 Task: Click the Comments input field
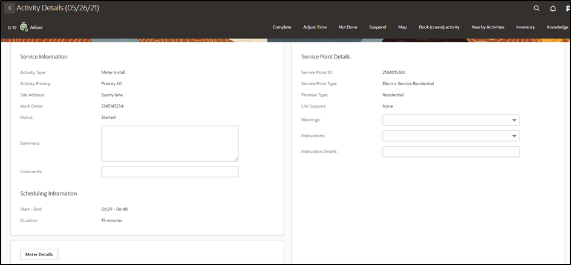[170, 171]
